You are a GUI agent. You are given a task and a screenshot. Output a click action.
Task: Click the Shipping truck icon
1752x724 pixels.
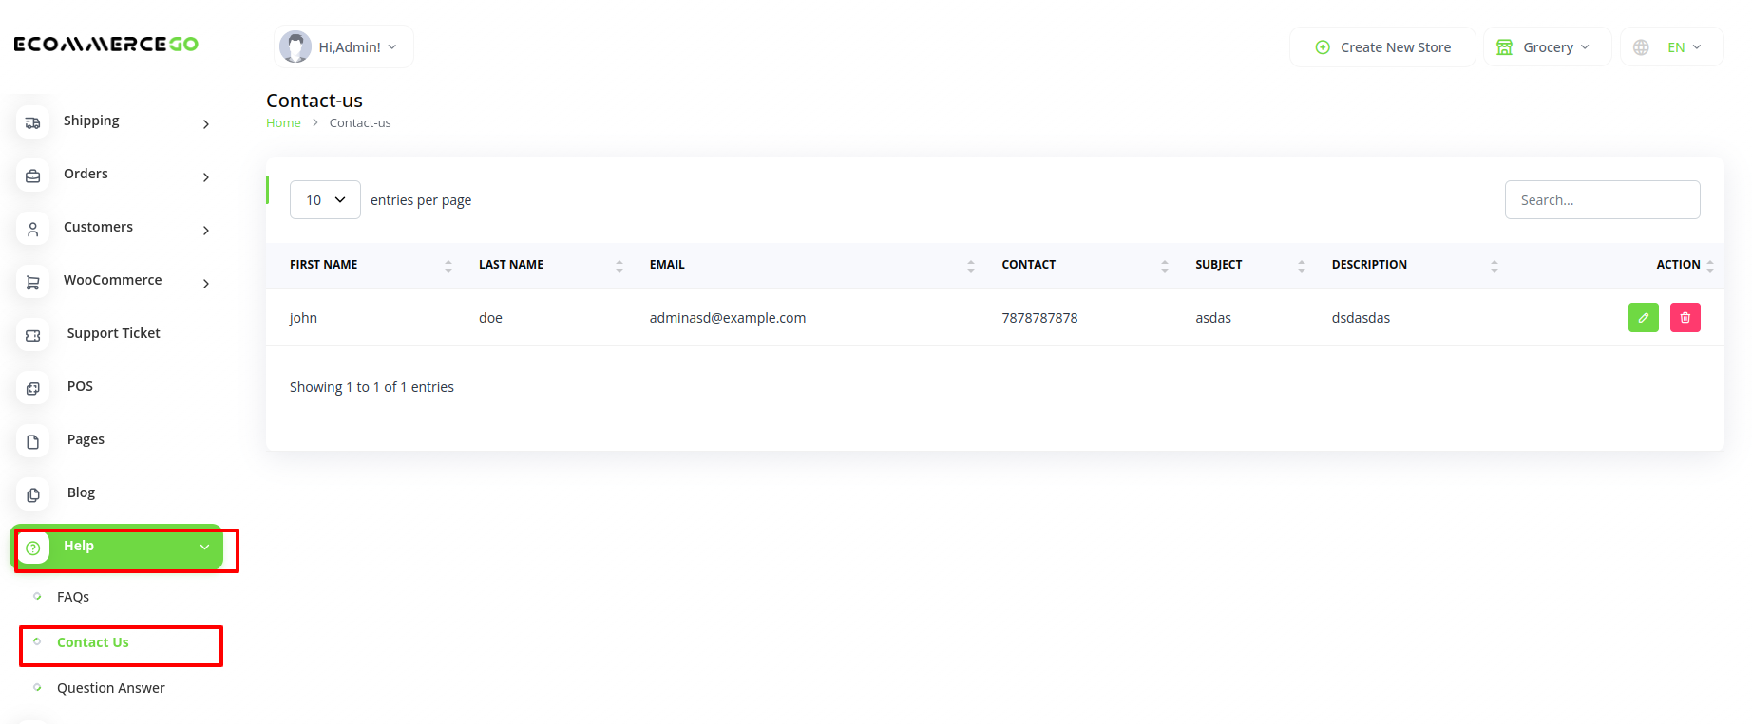point(33,122)
